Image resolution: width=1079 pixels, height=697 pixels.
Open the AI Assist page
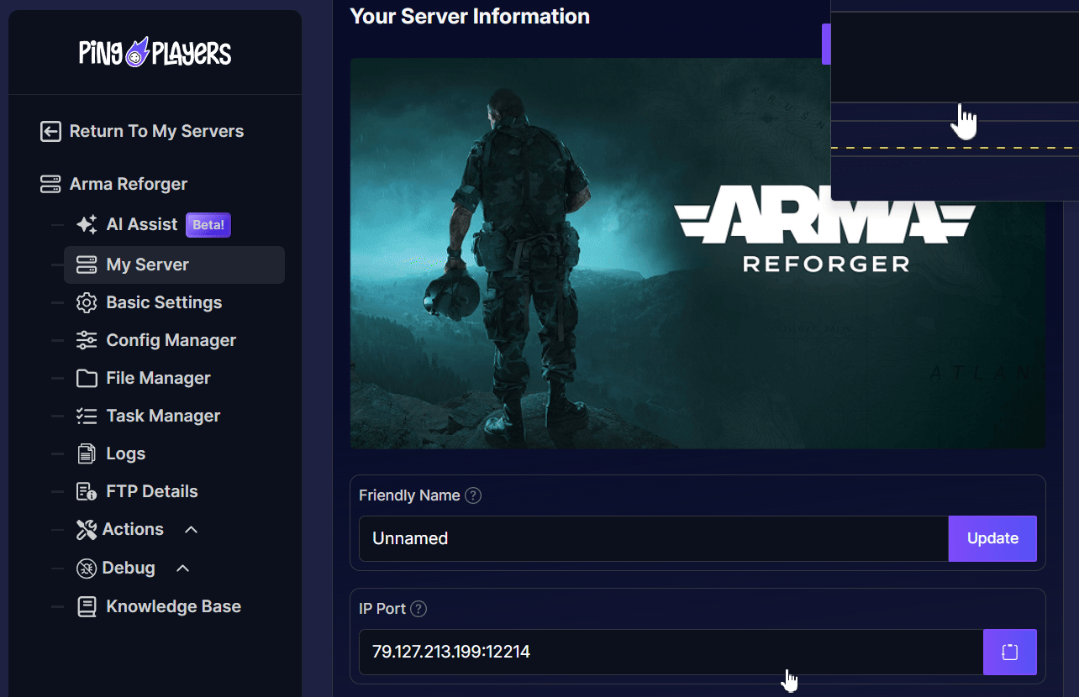pos(142,224)
